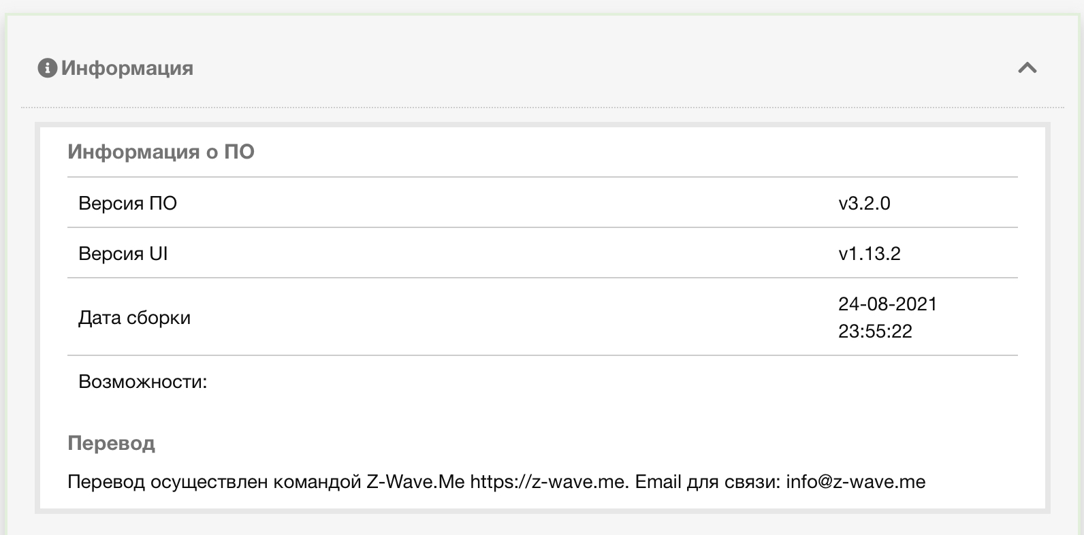The width and height of the screenshot is (1084, 535).
Task: Click the Возможности: label
Action: (142, 382)
